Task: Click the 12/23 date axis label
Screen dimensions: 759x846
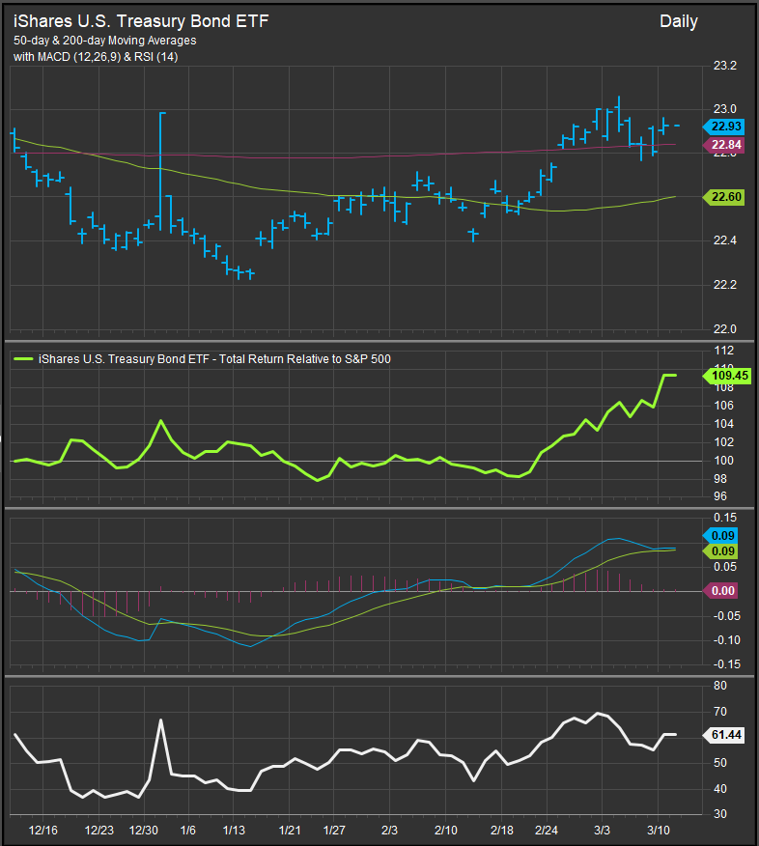Action: pyautogui.click(x=99, y=830)
